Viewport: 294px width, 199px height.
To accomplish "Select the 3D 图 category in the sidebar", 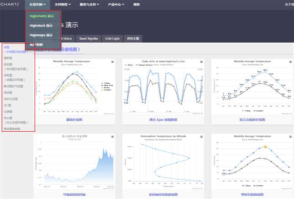I will pos(7,105).
